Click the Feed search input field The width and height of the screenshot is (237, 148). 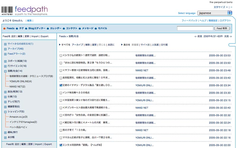195,28
